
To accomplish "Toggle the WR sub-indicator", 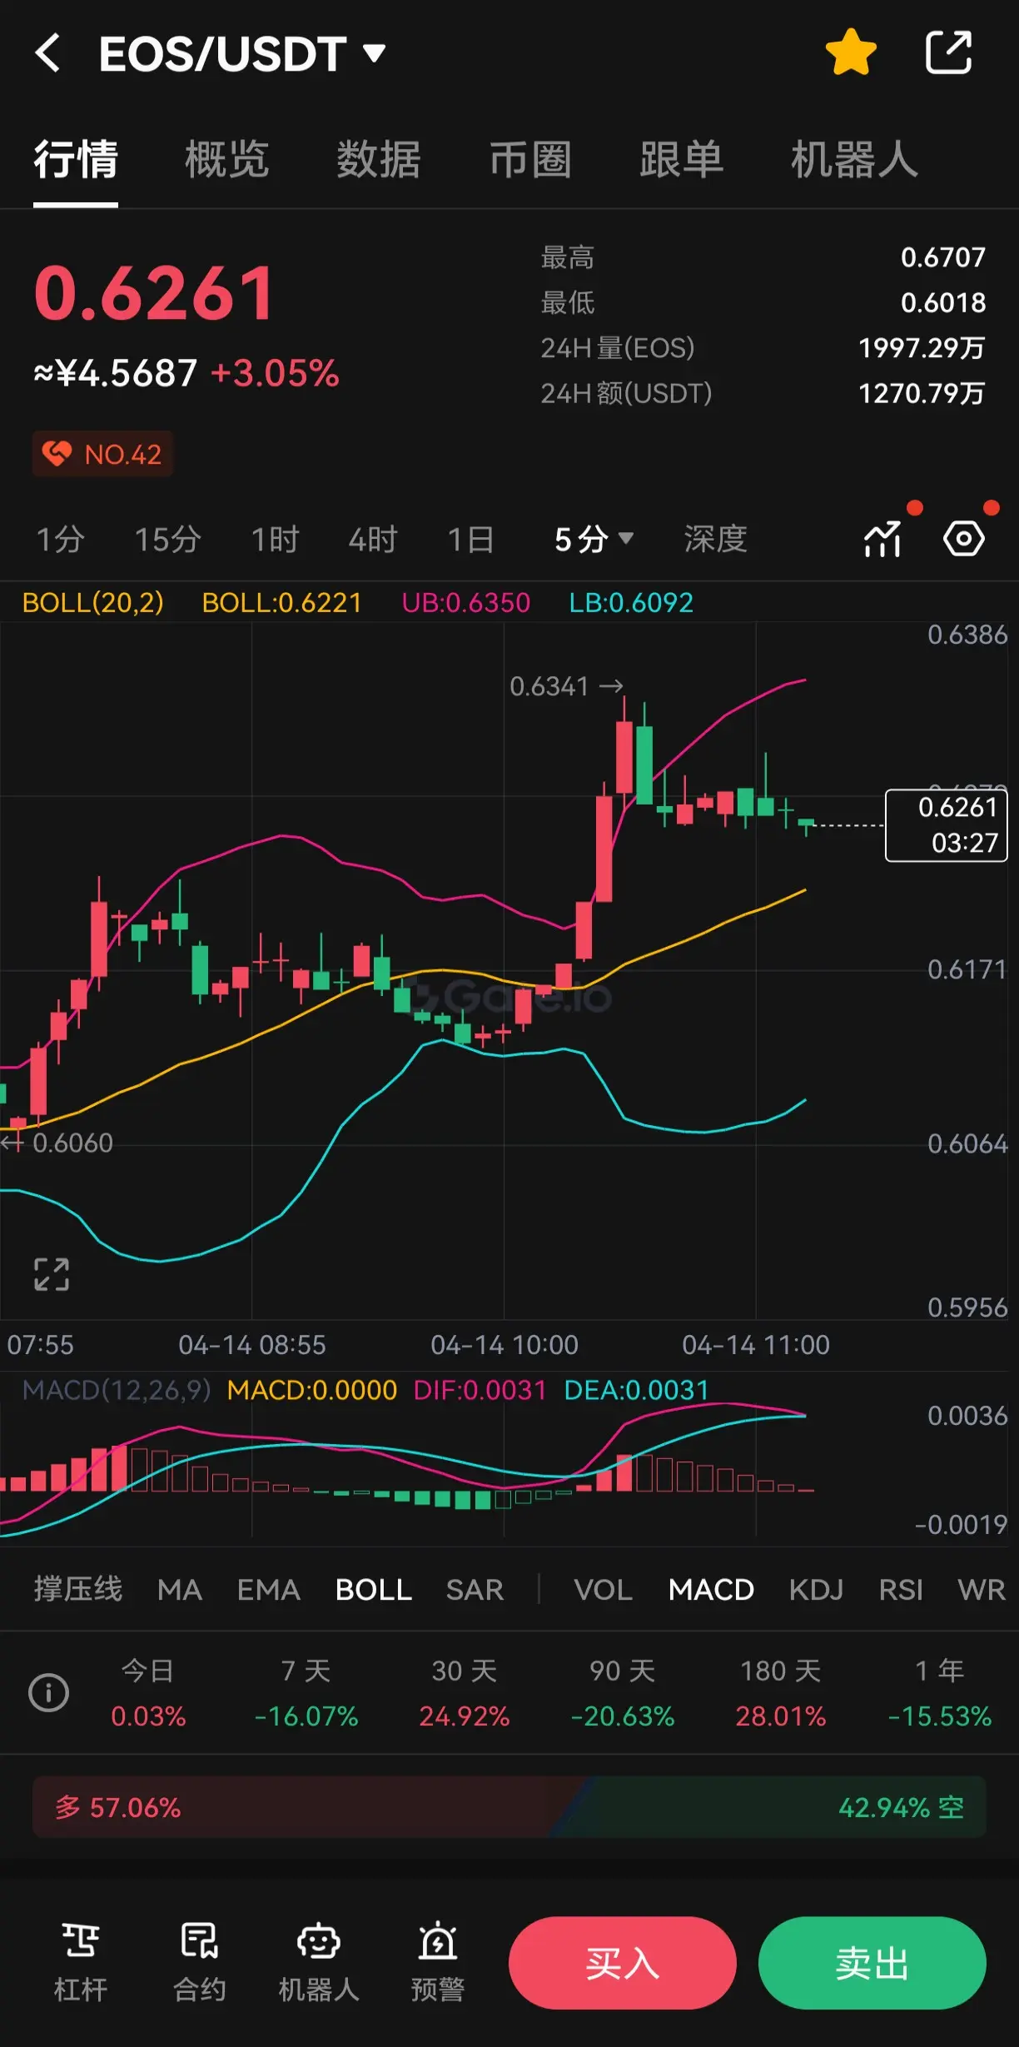I will click(x=982, y=1590).
